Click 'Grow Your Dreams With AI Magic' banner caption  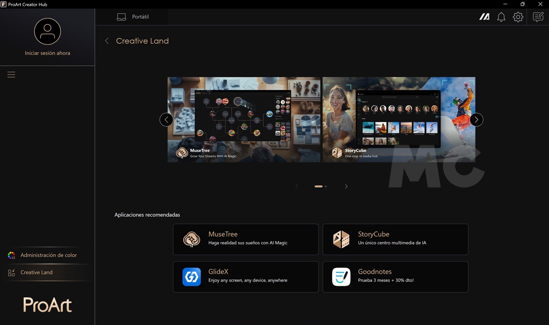click(213, 156)
